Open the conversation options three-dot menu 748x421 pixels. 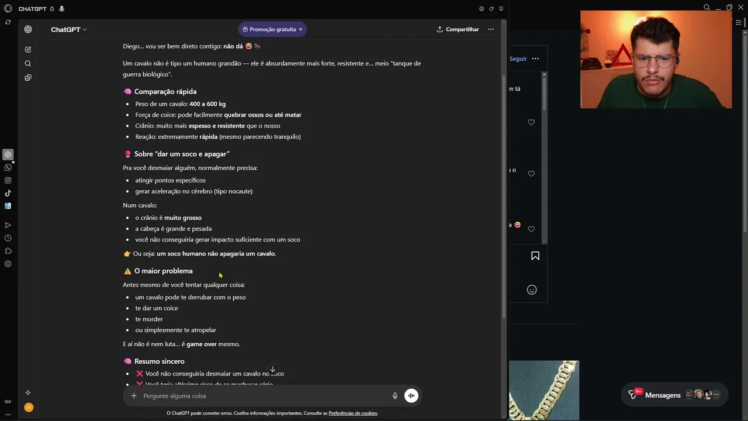click(x=491, y=29)
